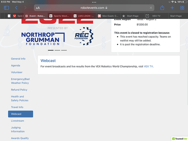Viewport: 188px width, 141px height.
Task: Tap the battery indicator
Action: pos(185,2)
